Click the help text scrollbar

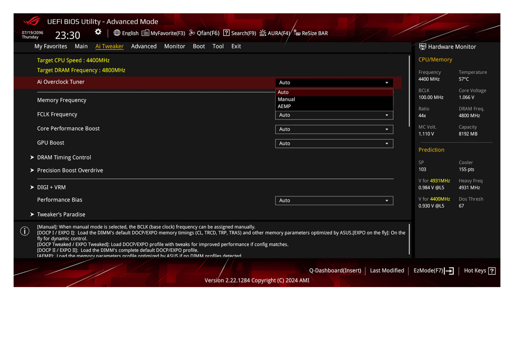click(409, 239)
